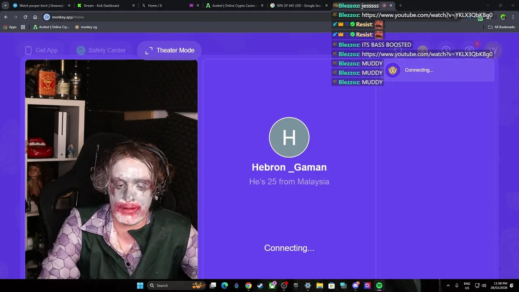Activate Theater Mode
This screenshot has height=292, width=519.
169,50
